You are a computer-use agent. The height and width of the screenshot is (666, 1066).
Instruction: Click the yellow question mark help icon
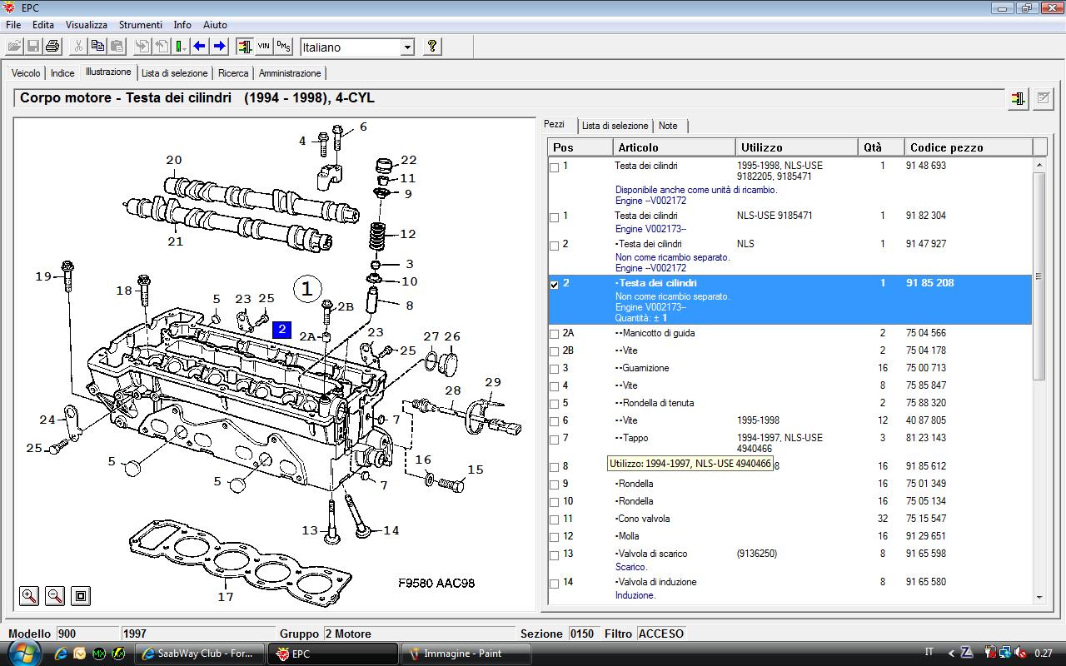click(431, 47)
